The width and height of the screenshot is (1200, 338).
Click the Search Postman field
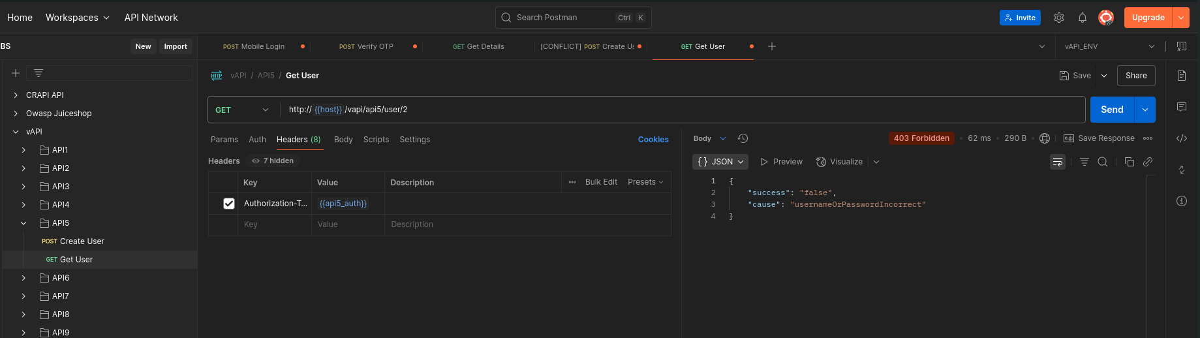point(574,18)
